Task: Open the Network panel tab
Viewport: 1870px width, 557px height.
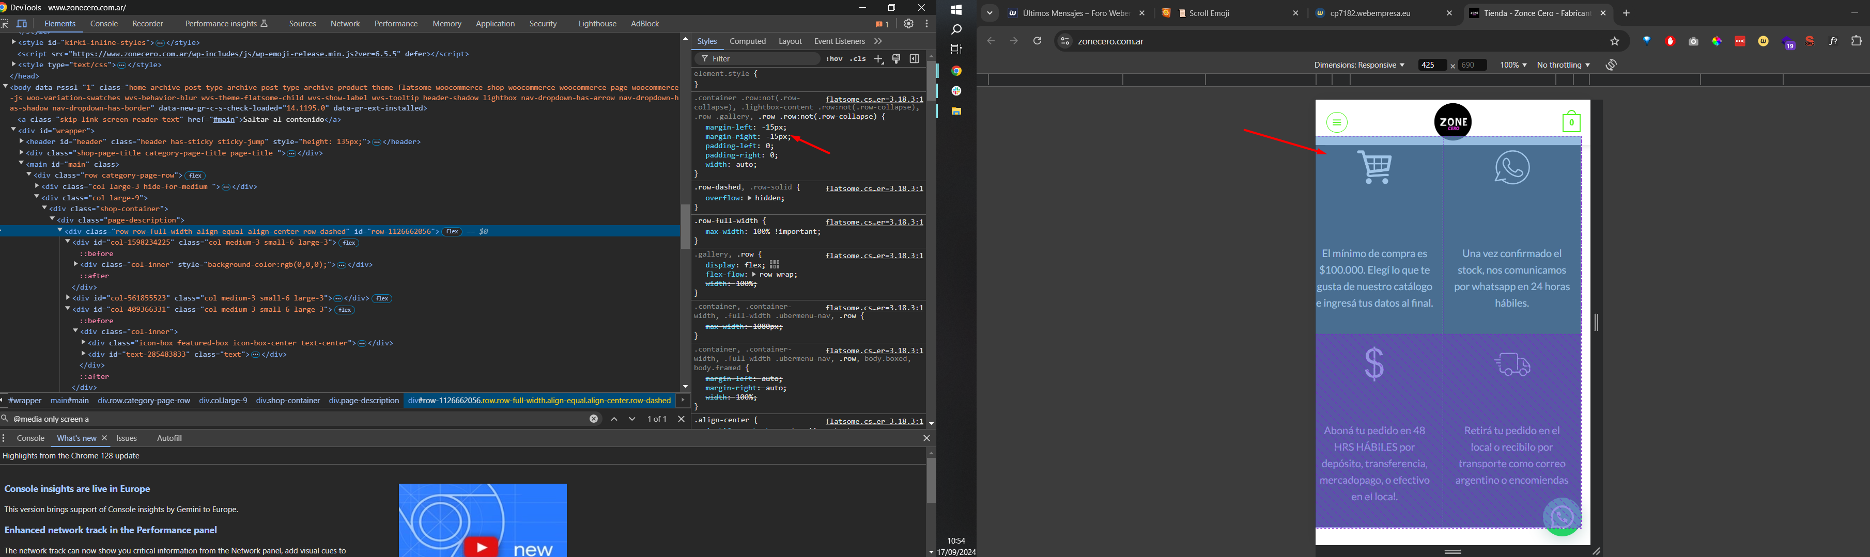Action: [346, 24]
